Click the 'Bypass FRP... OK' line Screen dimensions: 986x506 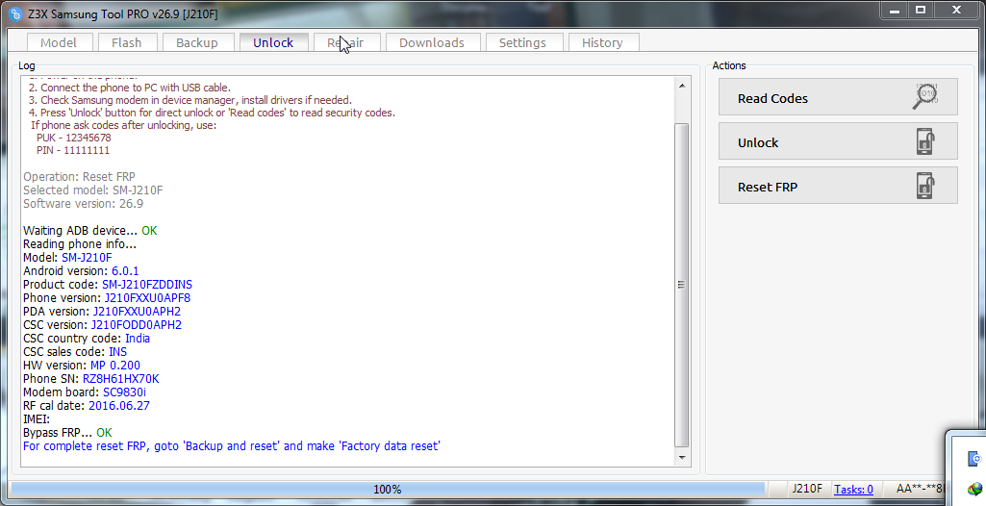[x=67, y=433]
